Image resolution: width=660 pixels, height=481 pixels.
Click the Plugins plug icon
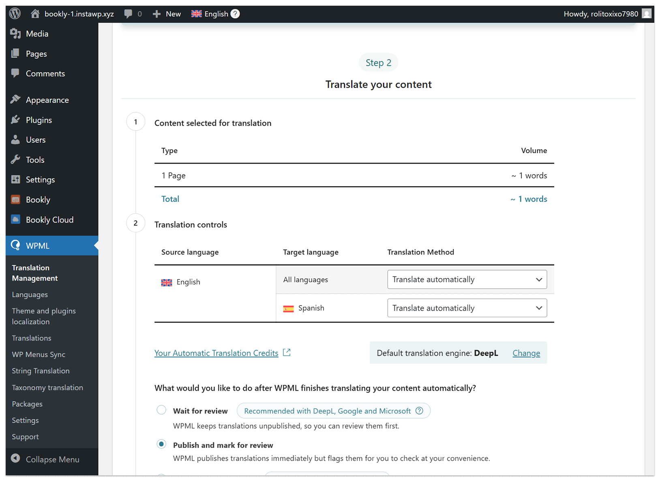tap(15, 120)
